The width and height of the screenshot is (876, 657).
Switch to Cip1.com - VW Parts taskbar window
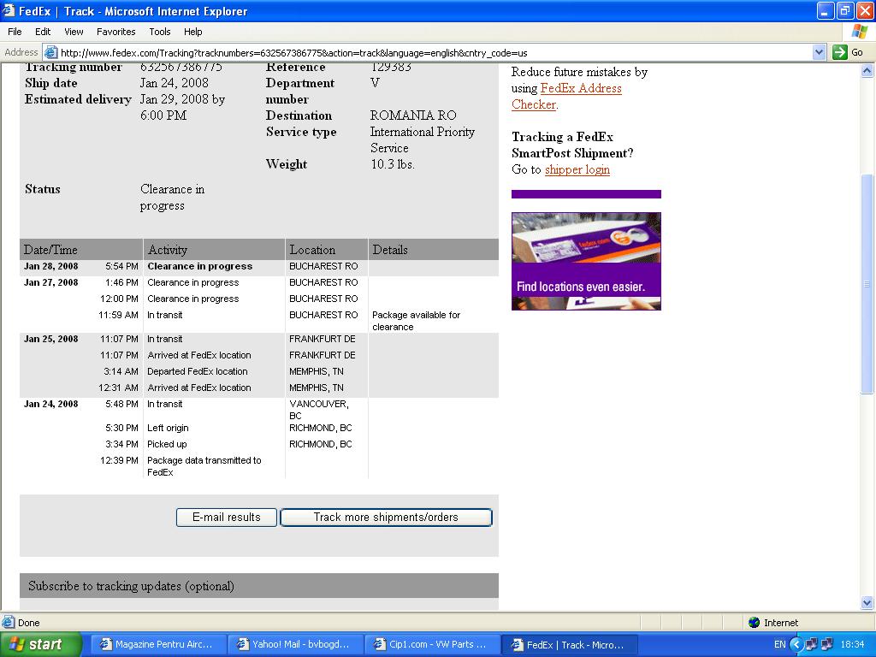431,644
